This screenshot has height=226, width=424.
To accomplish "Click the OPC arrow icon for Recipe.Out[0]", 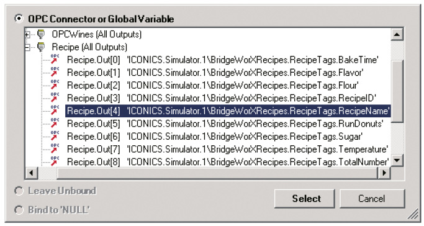I will click(55, 60).
